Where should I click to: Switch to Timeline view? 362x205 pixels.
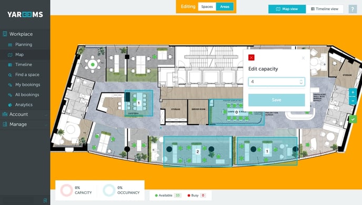point(324,9)
